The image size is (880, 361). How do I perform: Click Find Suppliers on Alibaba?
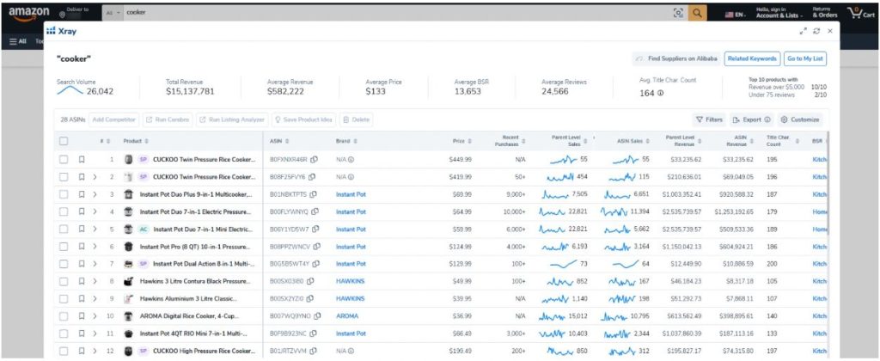tap(675, 58)
